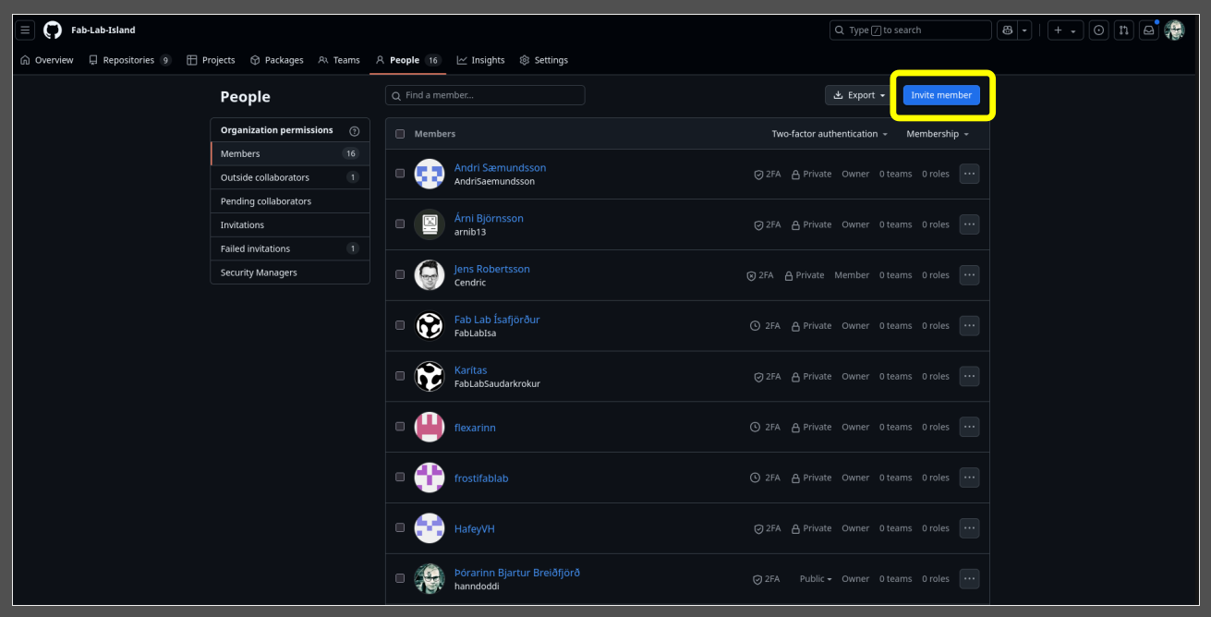Expand the Export dropdown
Image resolution: width=1211 pixels, height=617 pixels.
pyautogui.click(x=859, y=95)
